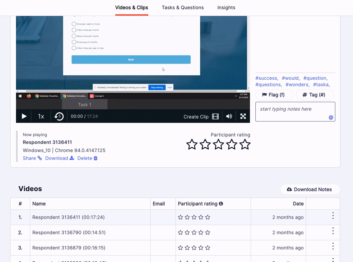
Task: Open options menu for Respondent 3136411
Action: 333,216
